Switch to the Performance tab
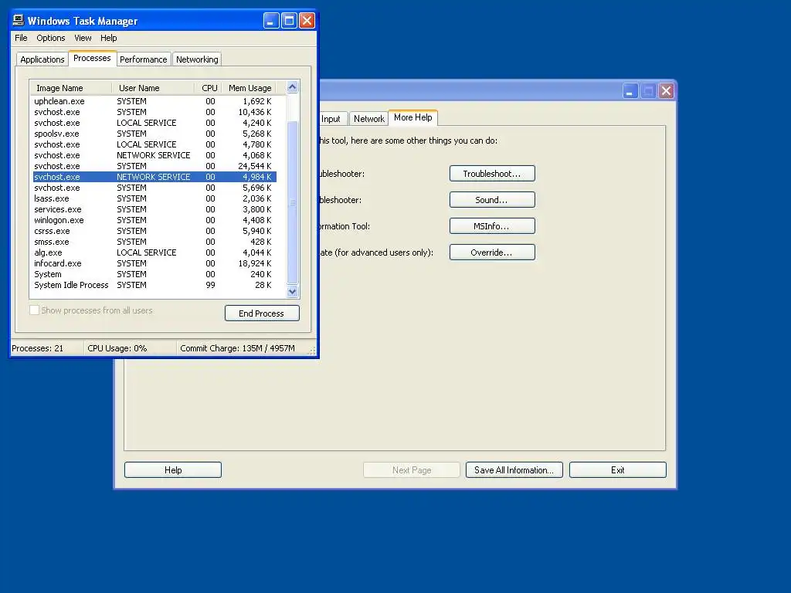The image size is (791, 593). click(x=143, y=59)
